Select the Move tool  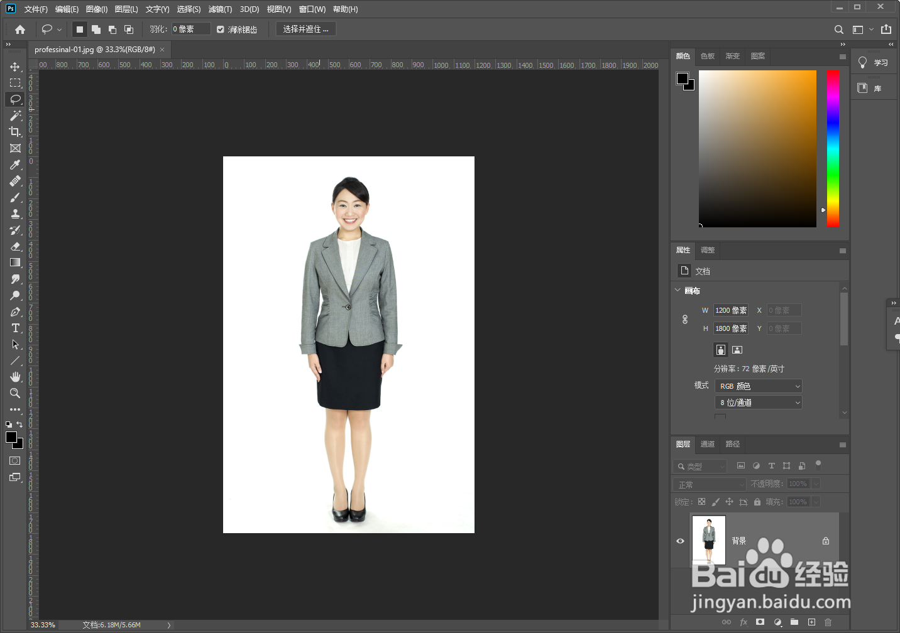click(15, 67)
